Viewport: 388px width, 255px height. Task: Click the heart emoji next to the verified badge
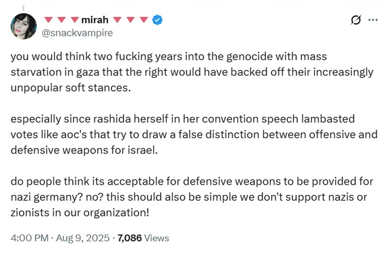[x=144, y=20]
